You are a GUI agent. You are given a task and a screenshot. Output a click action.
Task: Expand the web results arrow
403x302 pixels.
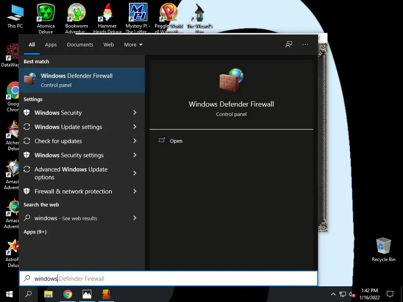pyautogui.click(x=135, y=218)
